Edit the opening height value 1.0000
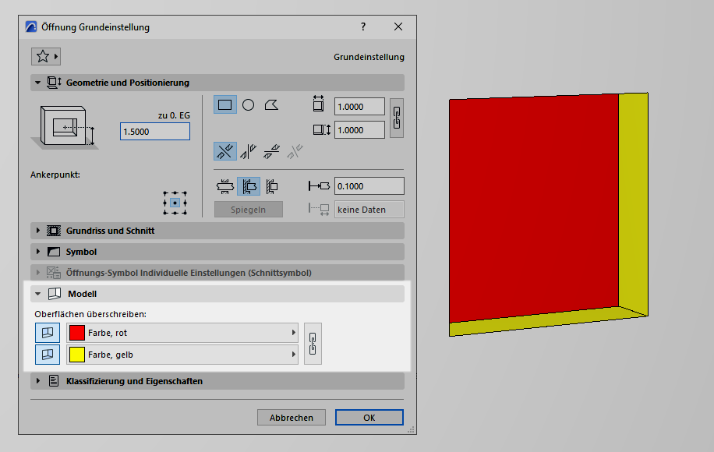Screen dimensions: 714x452 [x=359, y=130]
